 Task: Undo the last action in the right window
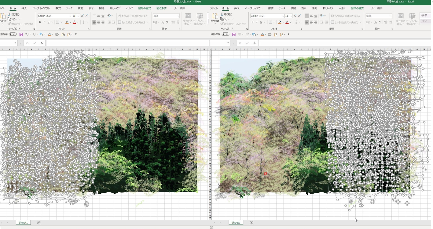click(240, 35)
